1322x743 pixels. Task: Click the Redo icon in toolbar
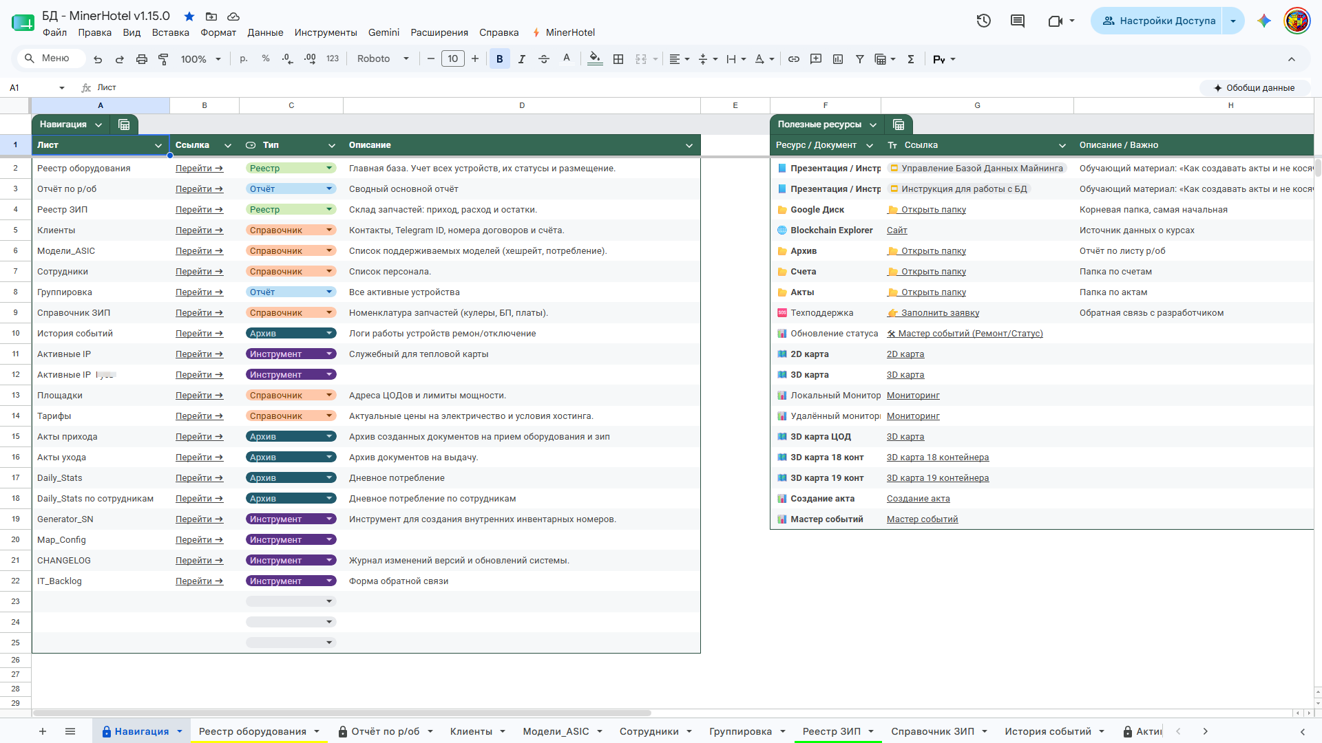(120, 59)
